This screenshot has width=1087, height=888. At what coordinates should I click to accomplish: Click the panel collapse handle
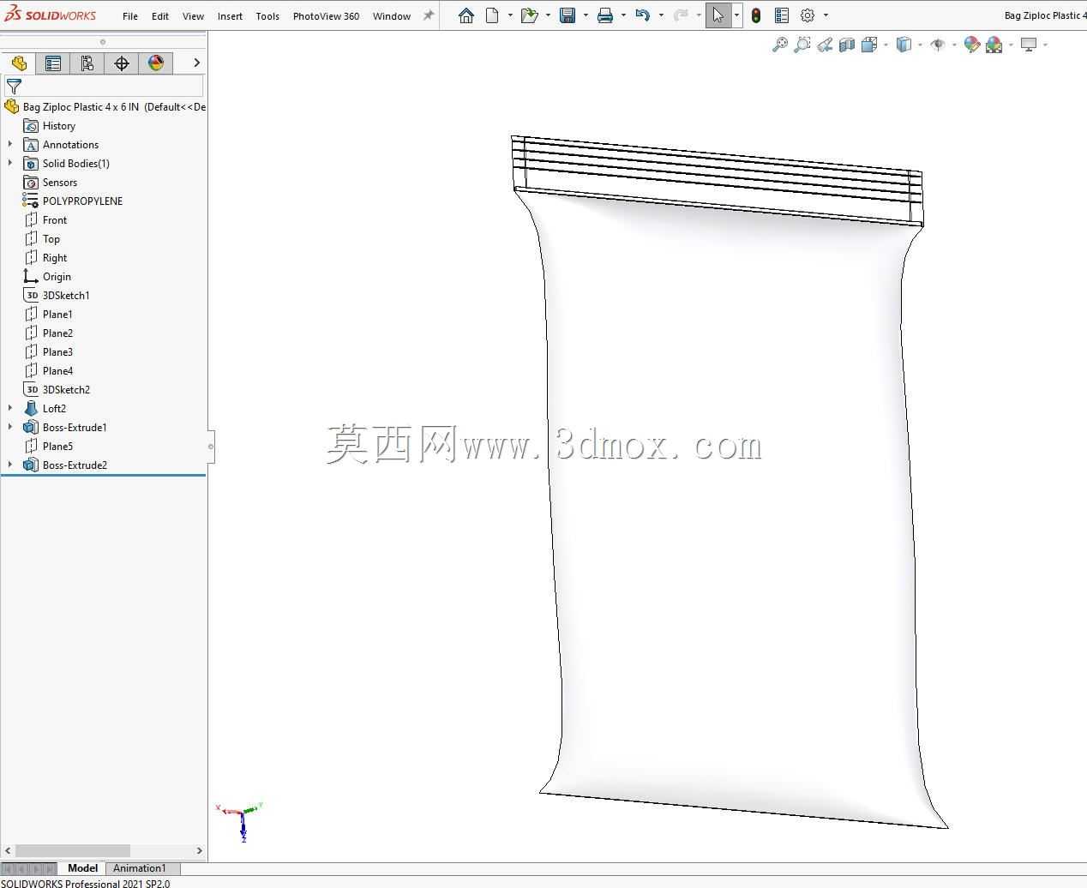(211, 446)
